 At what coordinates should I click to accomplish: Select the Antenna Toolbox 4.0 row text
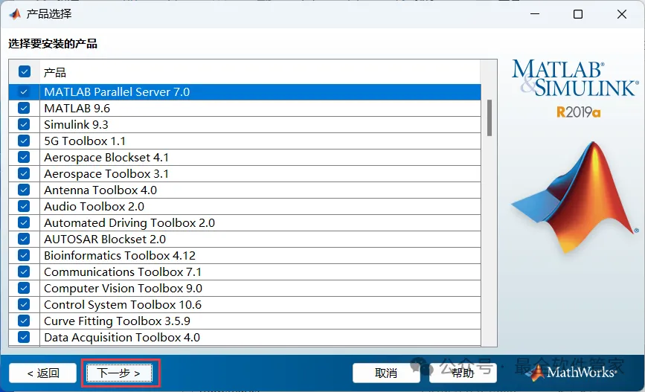(x=100, y=190)
